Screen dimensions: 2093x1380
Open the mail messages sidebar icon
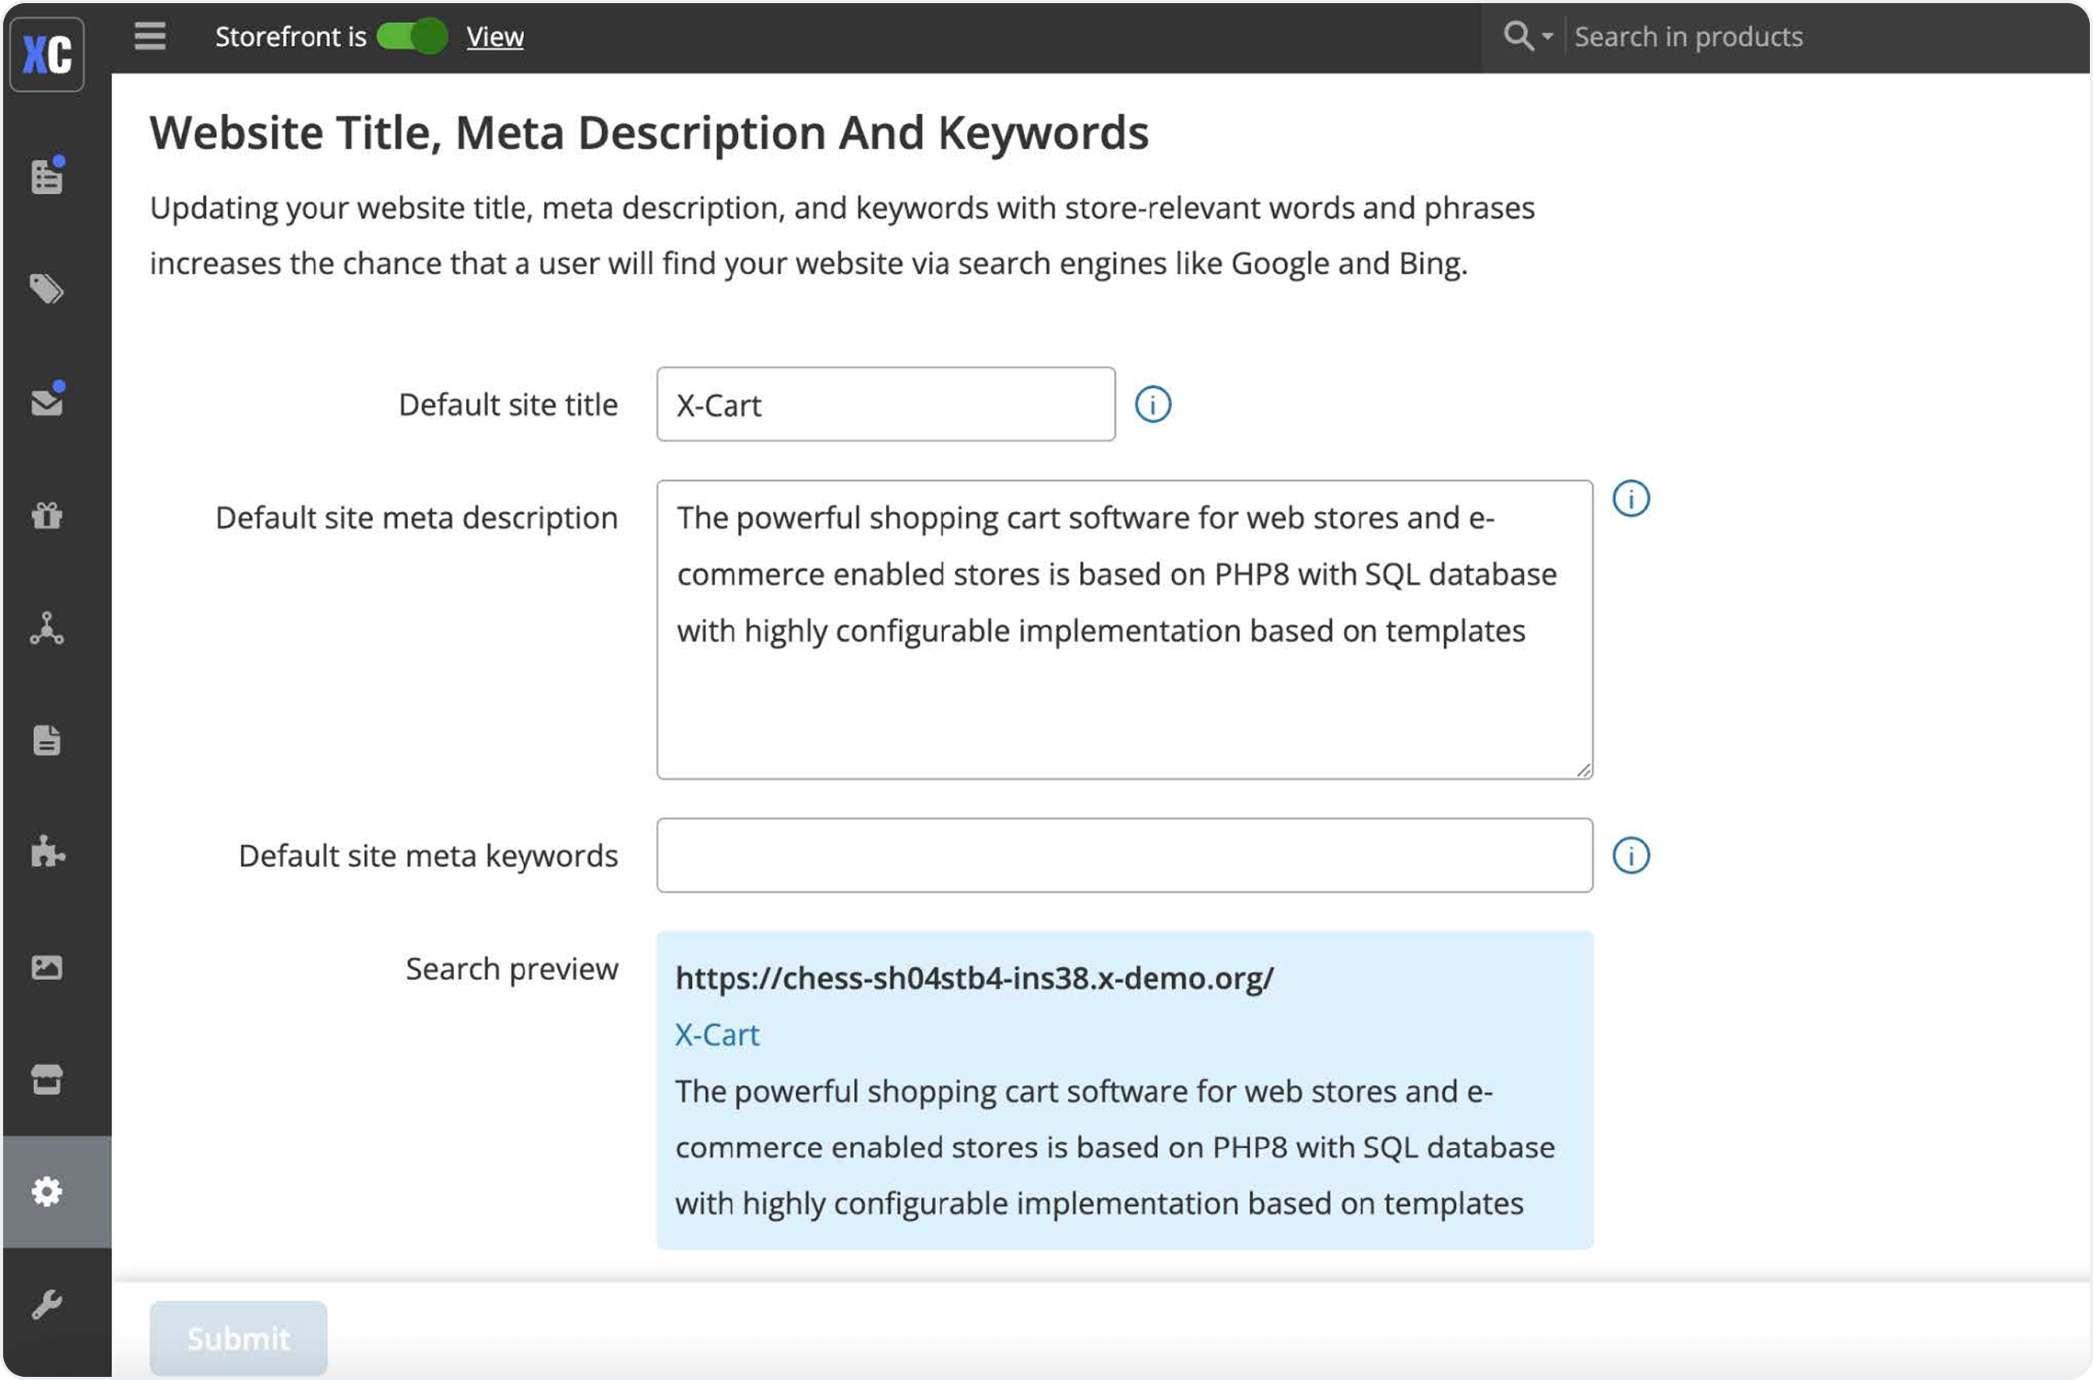tap(47, 402)
